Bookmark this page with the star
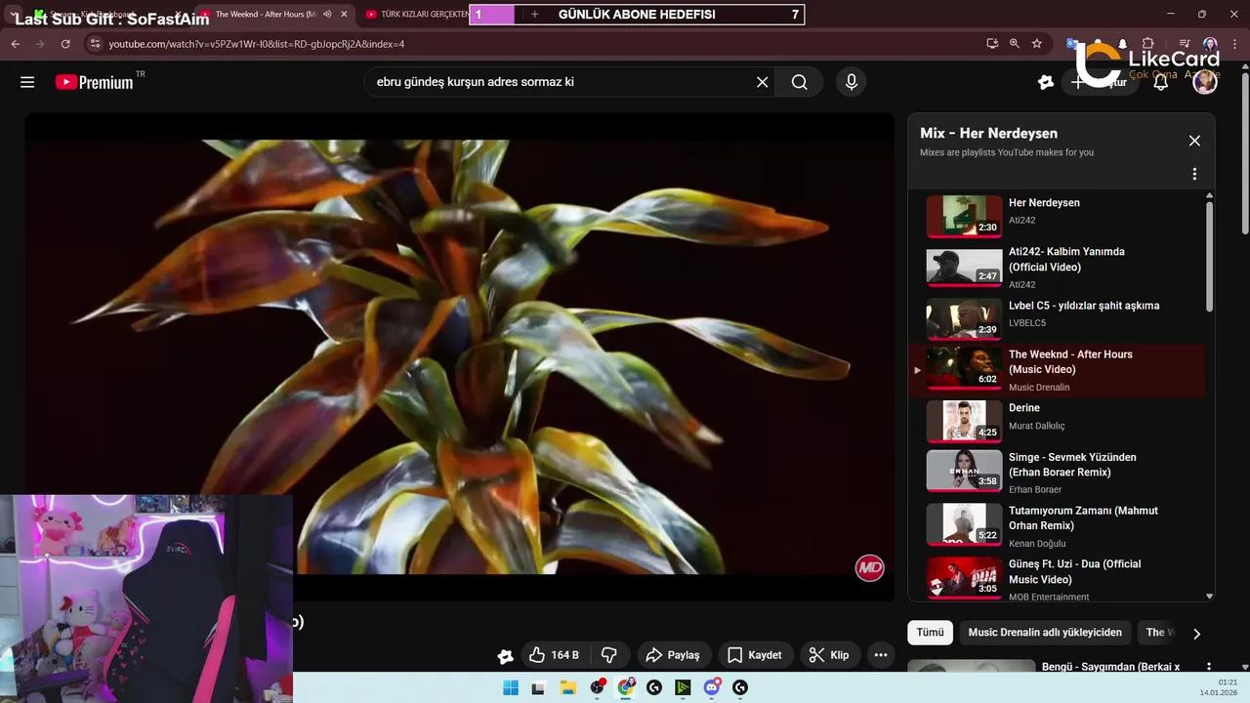This screenshot has width=1250, height=703. [x=1037, y=44]
